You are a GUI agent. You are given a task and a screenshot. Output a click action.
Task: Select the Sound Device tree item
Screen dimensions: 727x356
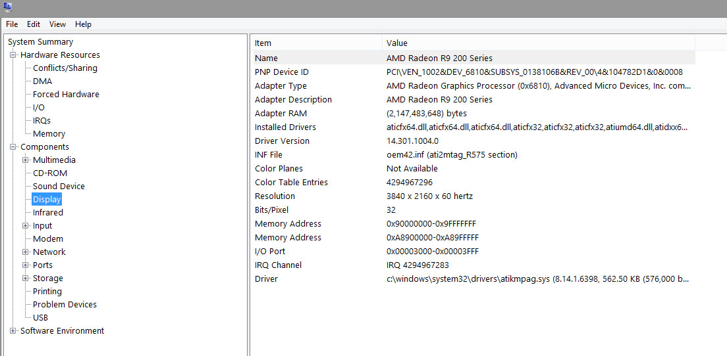[59, 187]
